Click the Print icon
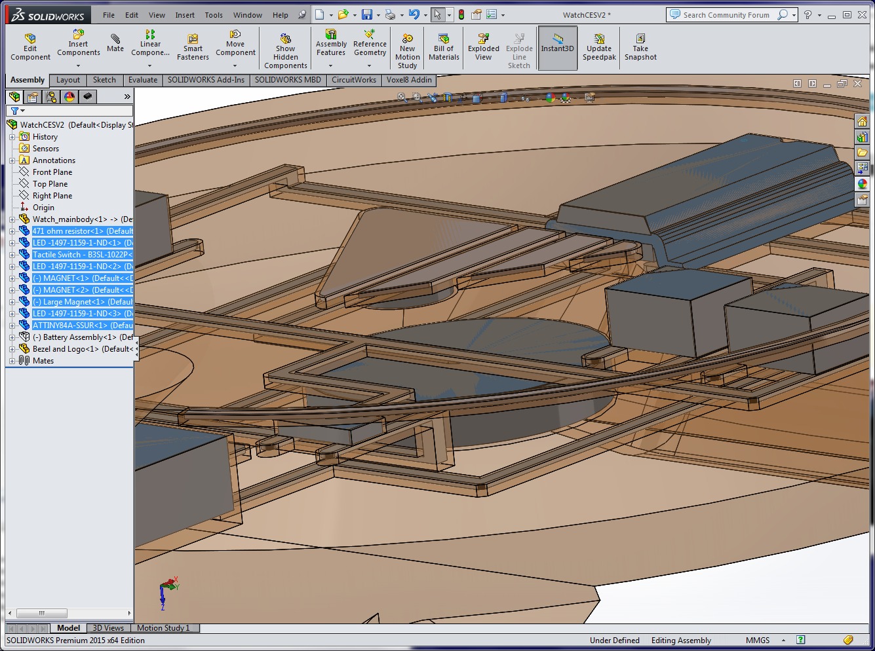This screenshot has height=651, width=875. 390,14
